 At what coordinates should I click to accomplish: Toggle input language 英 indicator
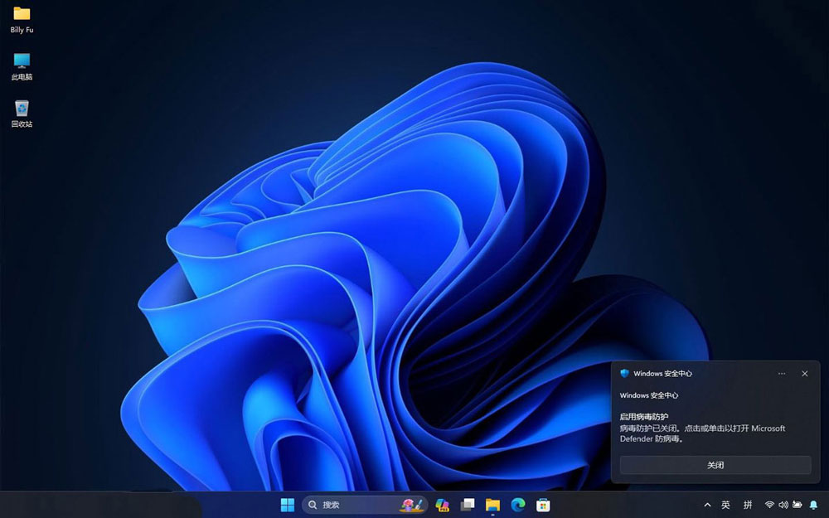[x=726, y=505]
